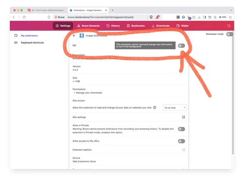Close the Extensions tab
Viewport: 244px width, 182px height.
click(x=106, y=10)
